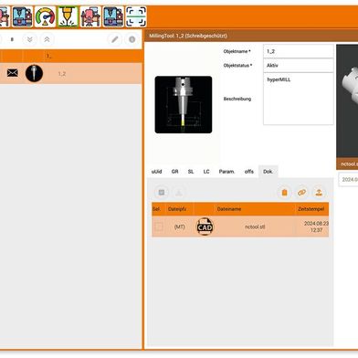Screen dimensions: 358x358
Task: Show info with the round info icon
Action: click(x=132, y=39)
